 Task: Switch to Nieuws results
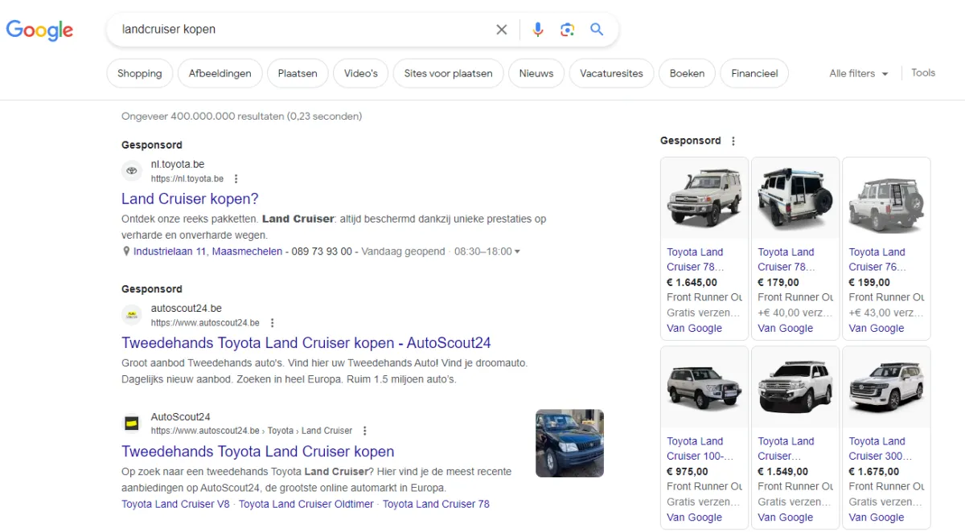pos(536,73)
